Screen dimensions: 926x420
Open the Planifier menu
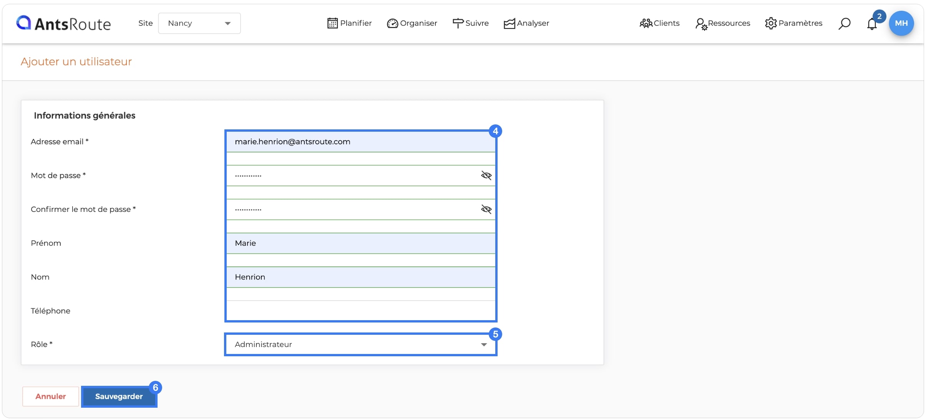[x=349, y=23]
